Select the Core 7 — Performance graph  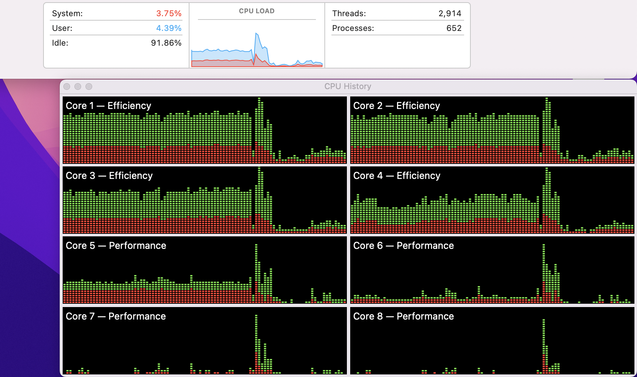[x=205, y=341]
